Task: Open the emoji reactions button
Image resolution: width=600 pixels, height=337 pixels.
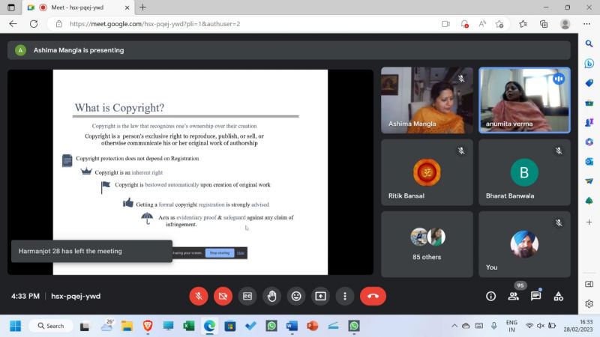Action: click(296, 296)
